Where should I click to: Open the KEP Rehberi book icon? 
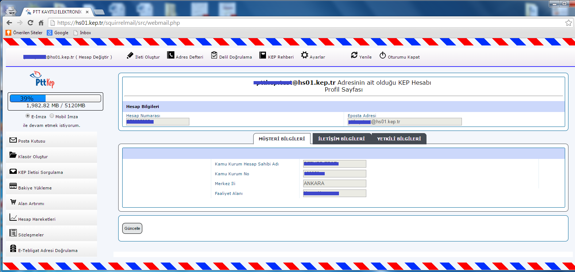(x=263, y=55)
